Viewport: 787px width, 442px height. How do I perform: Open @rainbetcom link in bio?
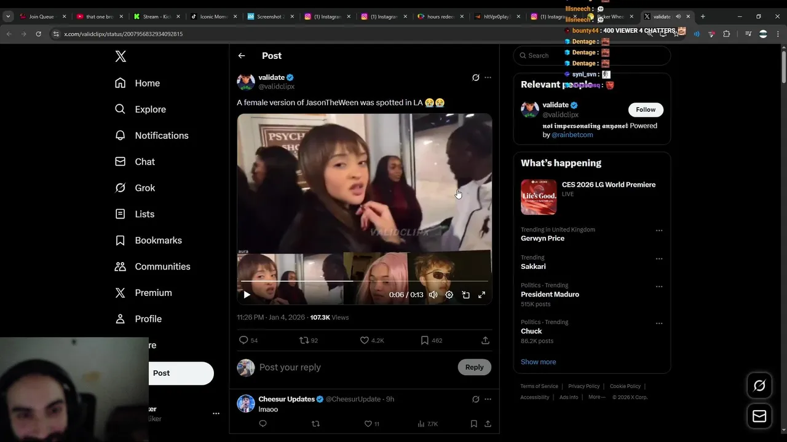click(x=572, y=134)
